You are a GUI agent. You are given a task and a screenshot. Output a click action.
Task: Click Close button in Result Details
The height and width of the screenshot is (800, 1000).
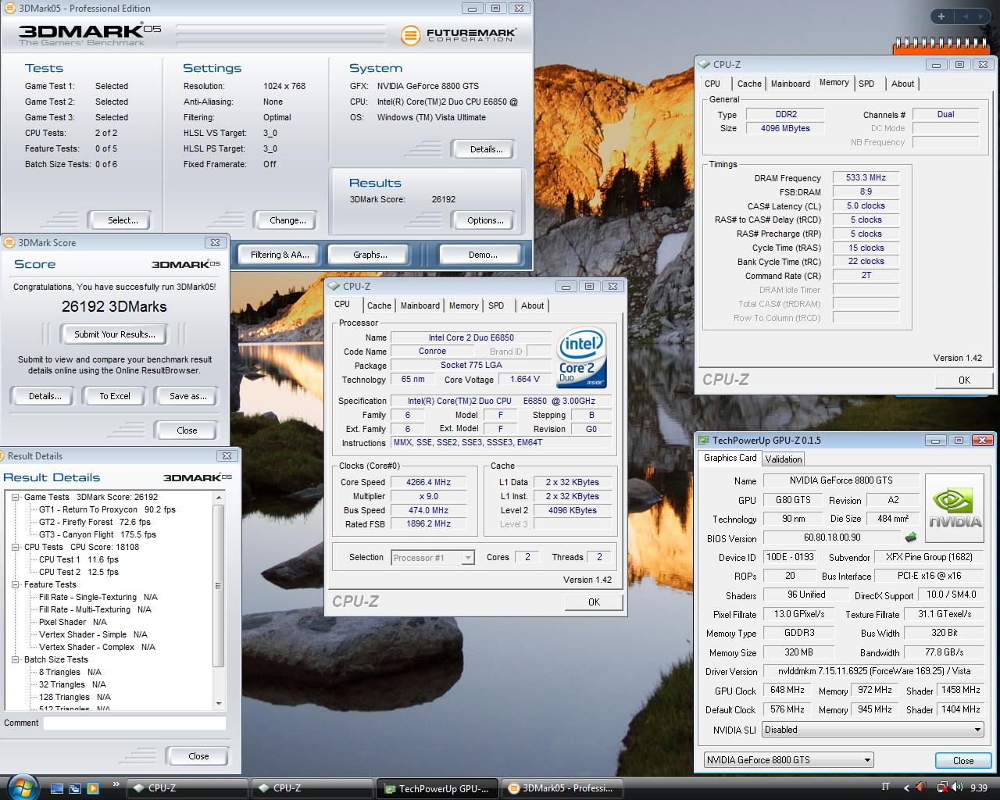[198, 756]
